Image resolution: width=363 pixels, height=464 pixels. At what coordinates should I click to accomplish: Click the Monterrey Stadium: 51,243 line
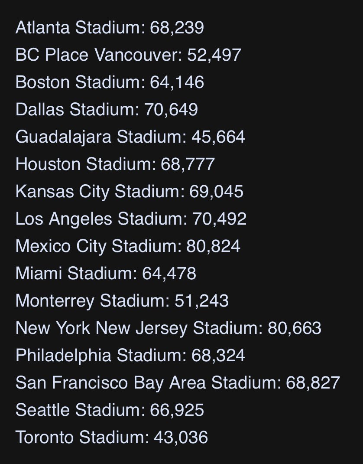point(122,301)
